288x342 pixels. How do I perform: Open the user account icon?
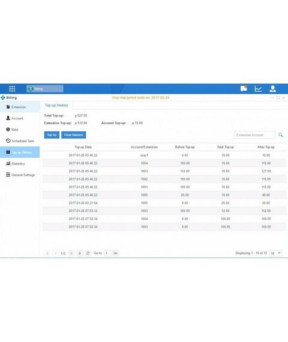coord(273,89)
